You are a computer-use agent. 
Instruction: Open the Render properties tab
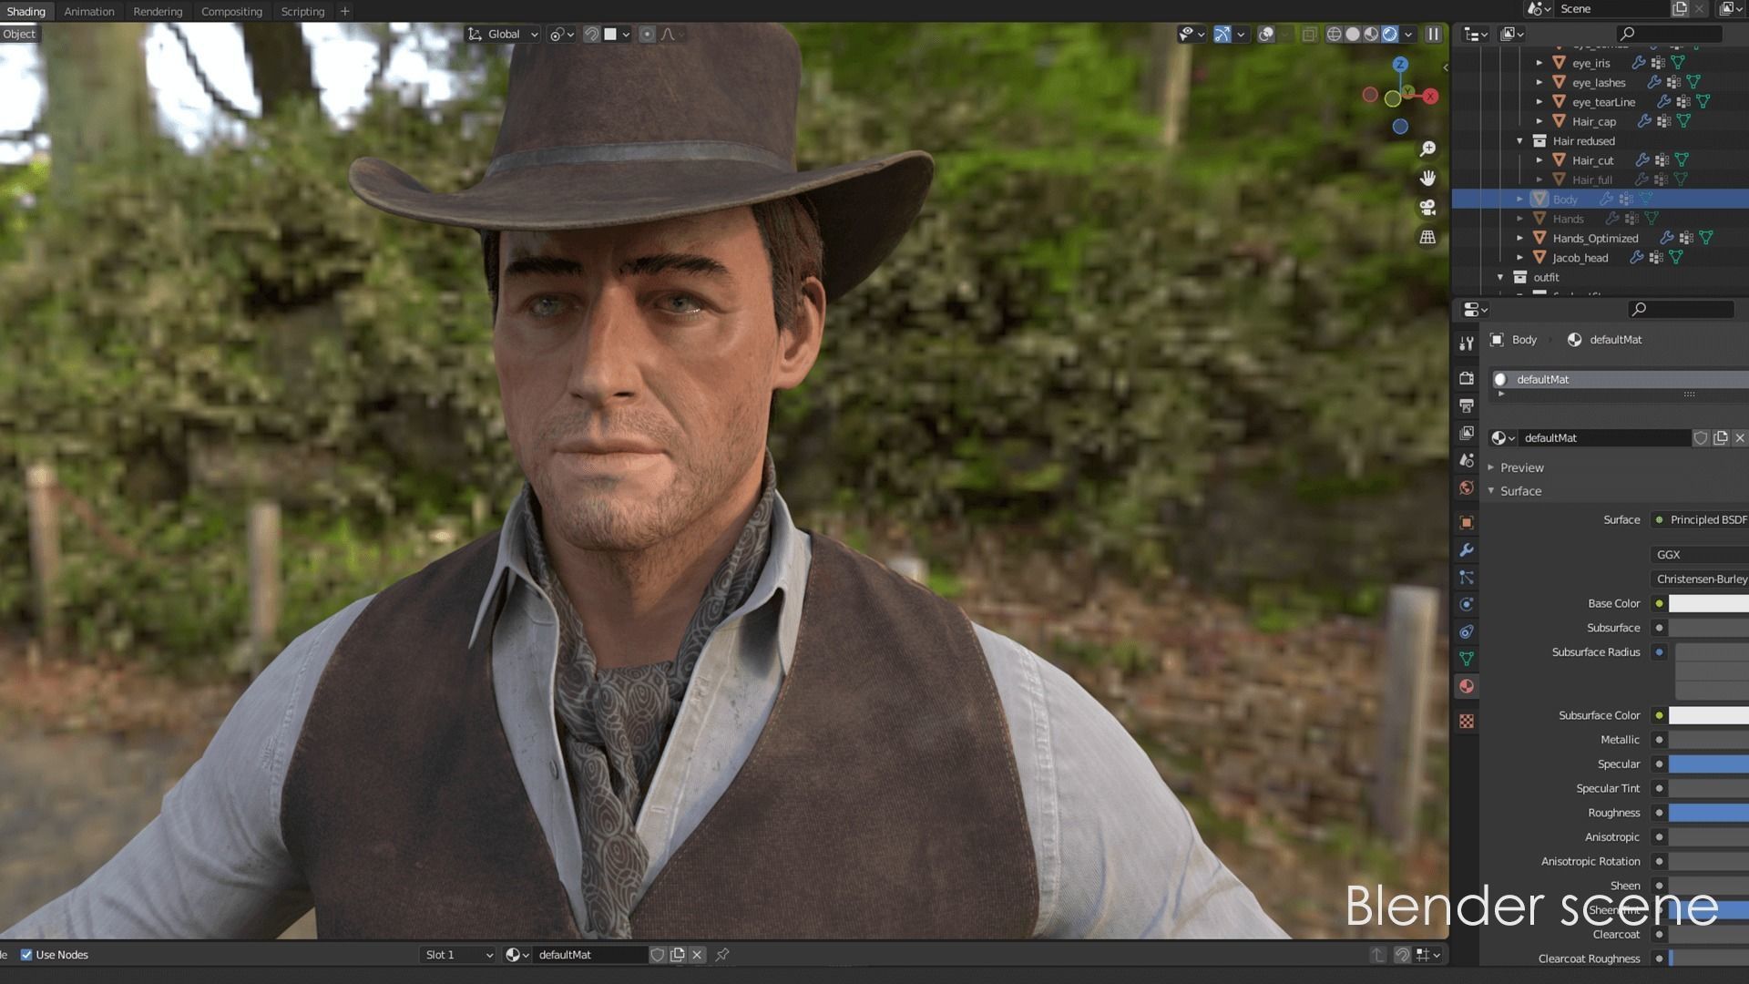tap(1467, 378)
